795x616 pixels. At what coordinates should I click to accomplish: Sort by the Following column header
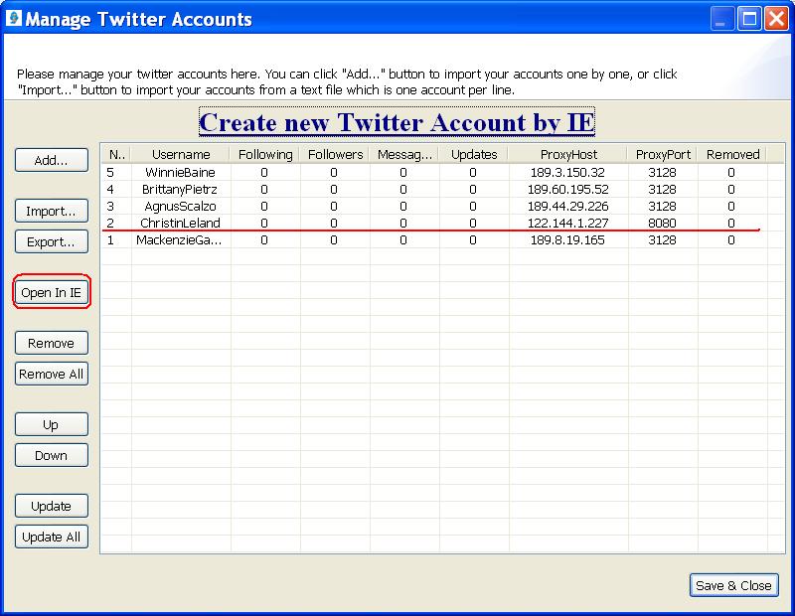tap(265, 154)
